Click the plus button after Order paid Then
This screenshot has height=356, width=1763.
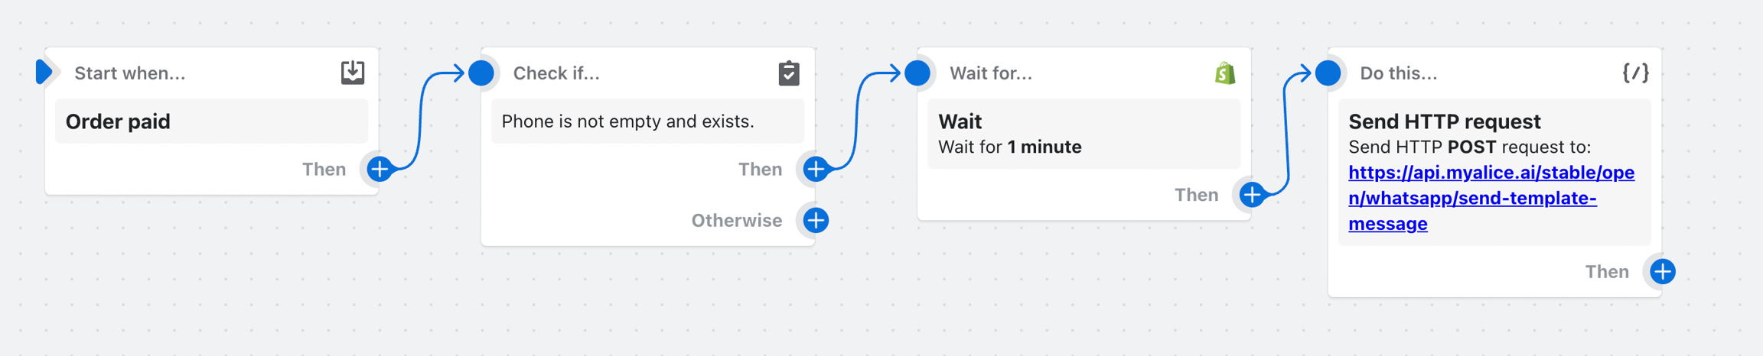point(380,169)
